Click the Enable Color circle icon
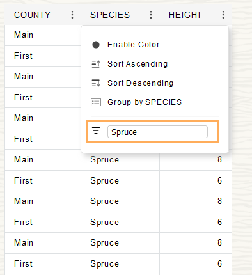The width and height of the screenshot is (252, 275). (x=96, y=45)
